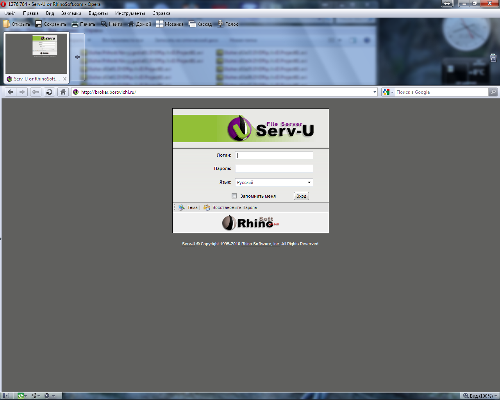Open the Закладки menu
Viewport: 500px width, 400px height.
click(x=71, y=13)
